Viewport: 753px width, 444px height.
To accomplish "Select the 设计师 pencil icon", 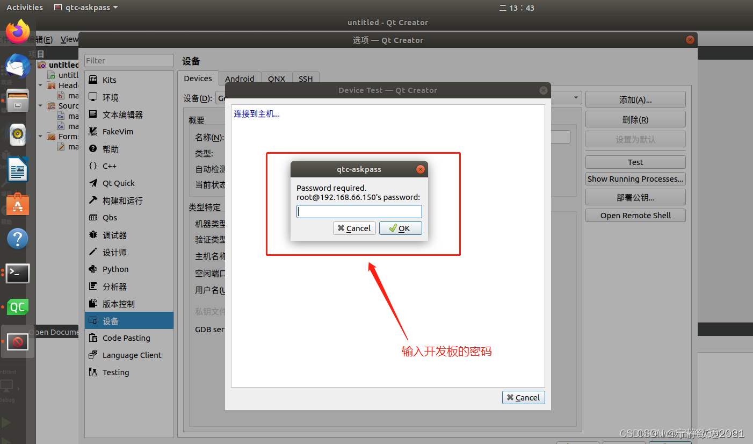I will coord(93,252).
